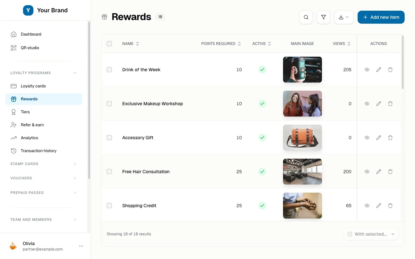Open the Exclusive Makeup Workshop thumbnail
Screen dimensions: 415x259
coord(302,104)
